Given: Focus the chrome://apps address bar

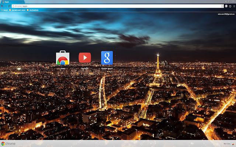Looking at the screenshot, I should click(x=117, y=6).
